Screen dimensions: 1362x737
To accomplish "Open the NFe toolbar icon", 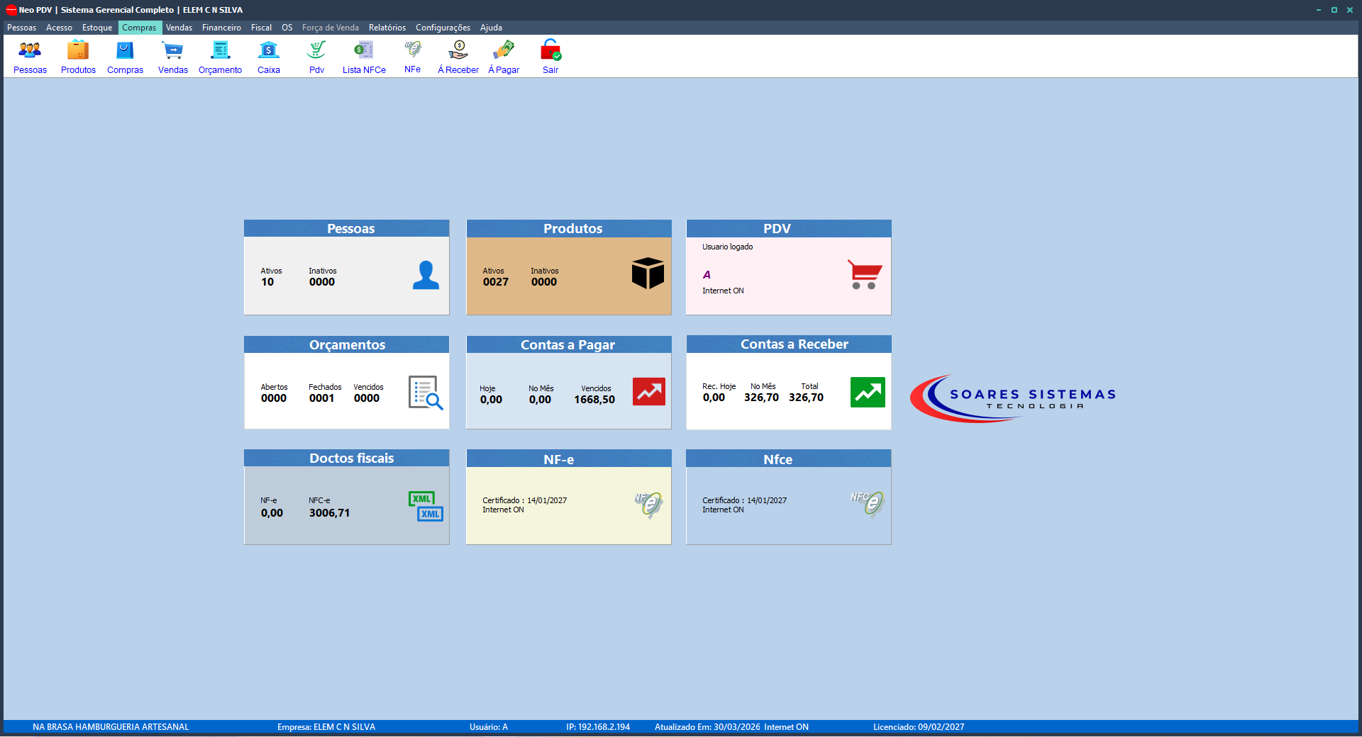I will (412, 57).
